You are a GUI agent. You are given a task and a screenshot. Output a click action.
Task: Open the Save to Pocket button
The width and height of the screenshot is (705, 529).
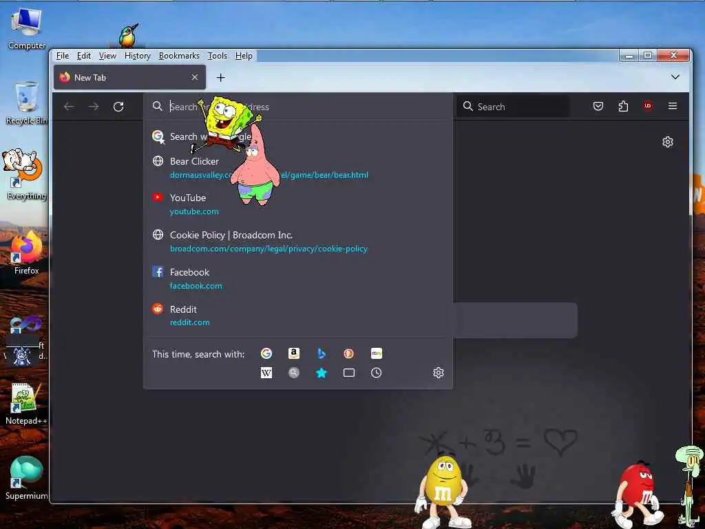pyautogui.click(x=598, y=106)
